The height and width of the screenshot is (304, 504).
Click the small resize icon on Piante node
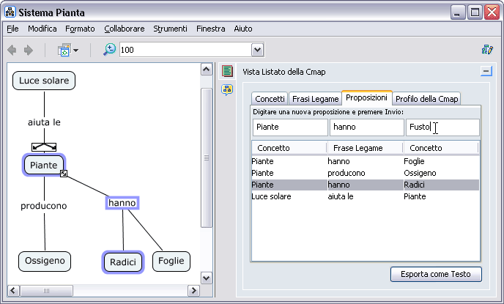(x=64, y=174)
